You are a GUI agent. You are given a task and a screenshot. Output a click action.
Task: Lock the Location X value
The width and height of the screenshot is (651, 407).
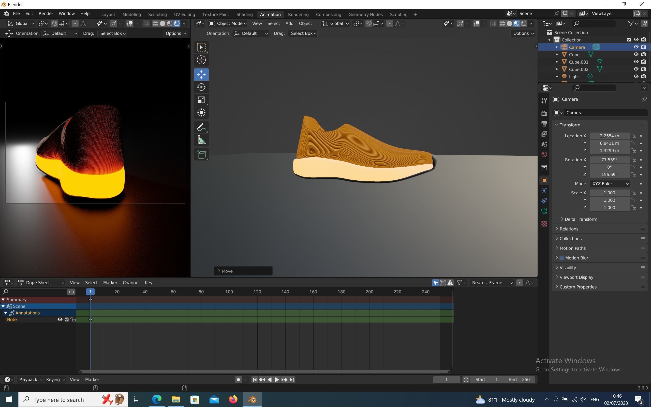tap(633, 136)
